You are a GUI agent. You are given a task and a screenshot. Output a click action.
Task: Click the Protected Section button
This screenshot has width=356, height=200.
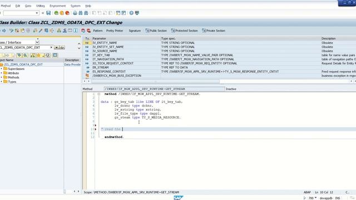(x=185, y=31)
